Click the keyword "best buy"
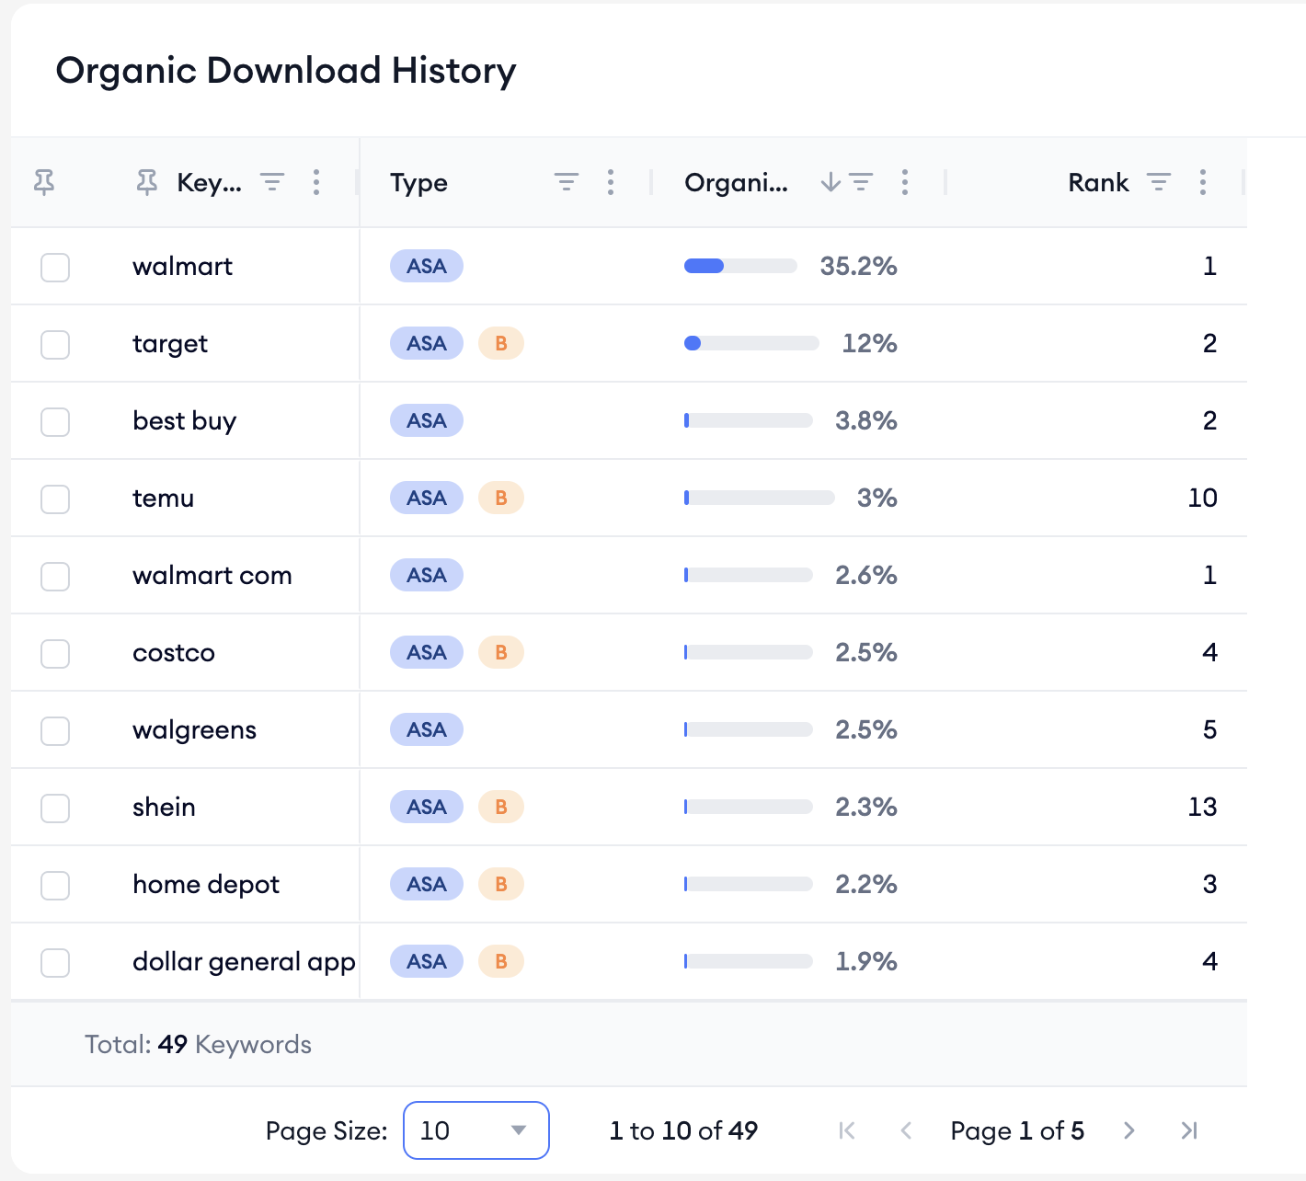The image size is (1306, 1181). point(184,421)
